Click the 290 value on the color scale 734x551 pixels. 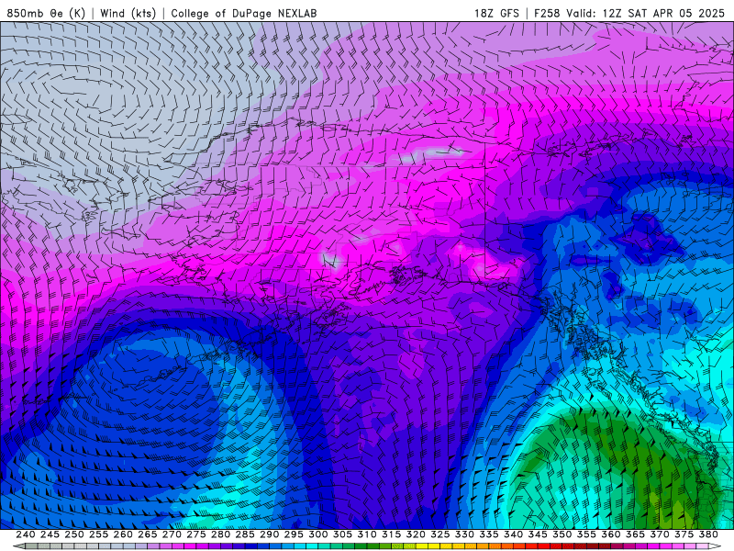pos(269,534)
